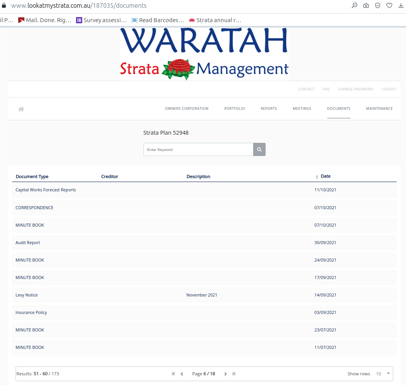The width and height of the screenshot is (406, 385).
Task: Open the Strata annual r… bookmark
Action: (x=215, y=20)
